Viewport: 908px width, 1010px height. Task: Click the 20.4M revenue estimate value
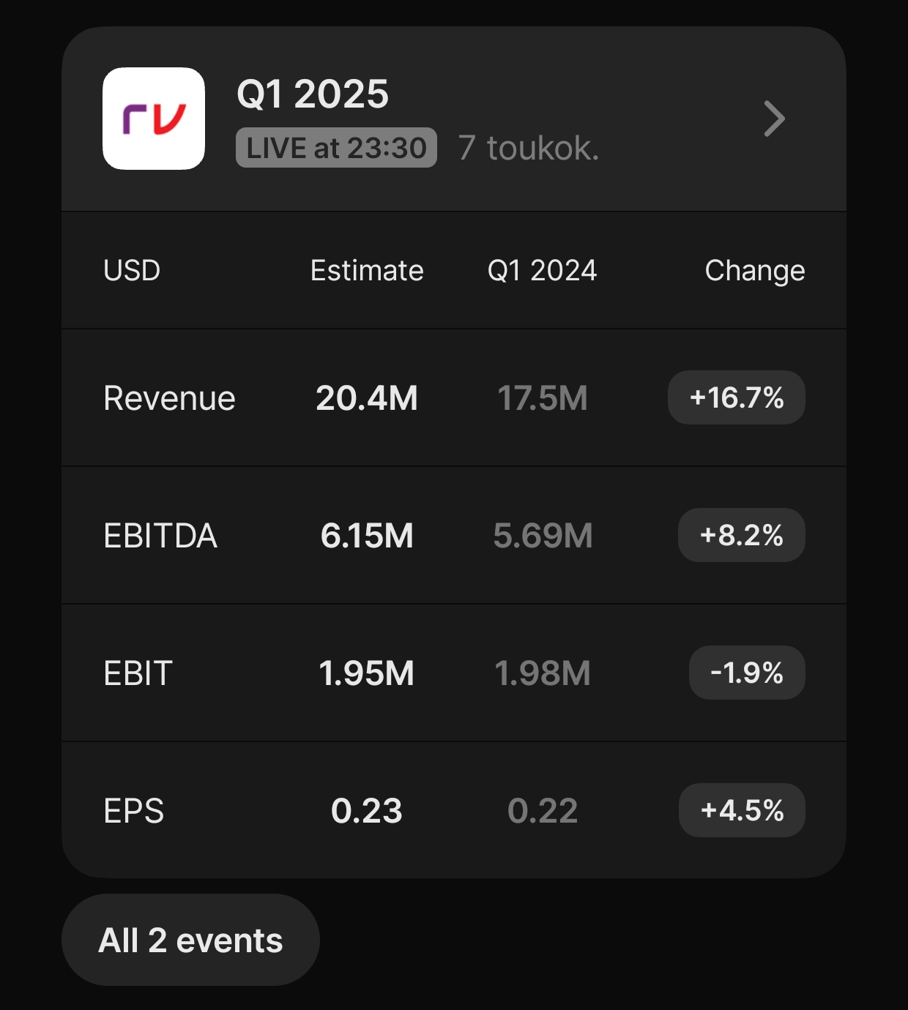(367, 398)
